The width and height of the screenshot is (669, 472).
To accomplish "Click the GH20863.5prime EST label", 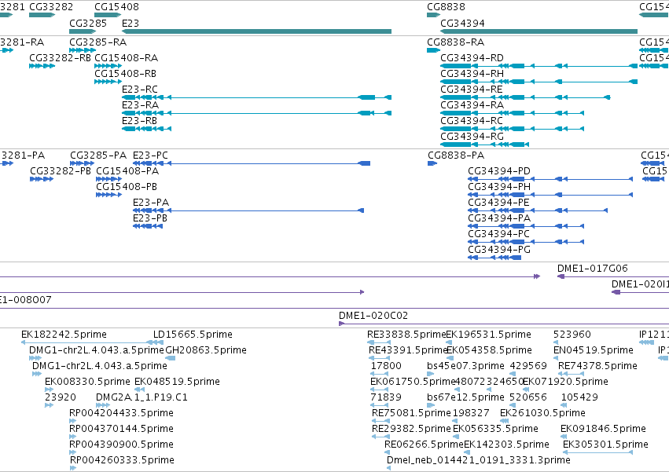I will point(206,350).
